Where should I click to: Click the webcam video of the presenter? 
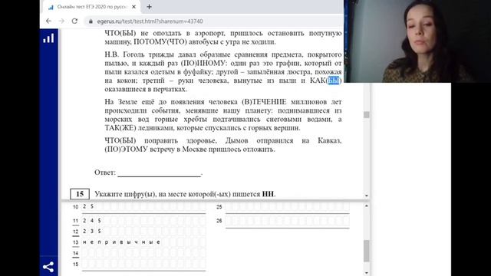pyautogui.click(x=417, y=41)
